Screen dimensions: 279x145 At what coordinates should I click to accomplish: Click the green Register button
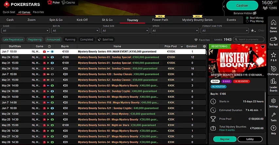pyautogui.click(x=225, y=139)
